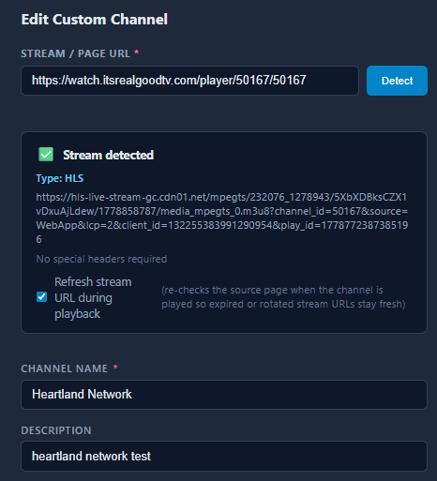This screenshot has width=437, height=481.
Task: Edit the Channel Name input field
Action: [x=224, y=395]
